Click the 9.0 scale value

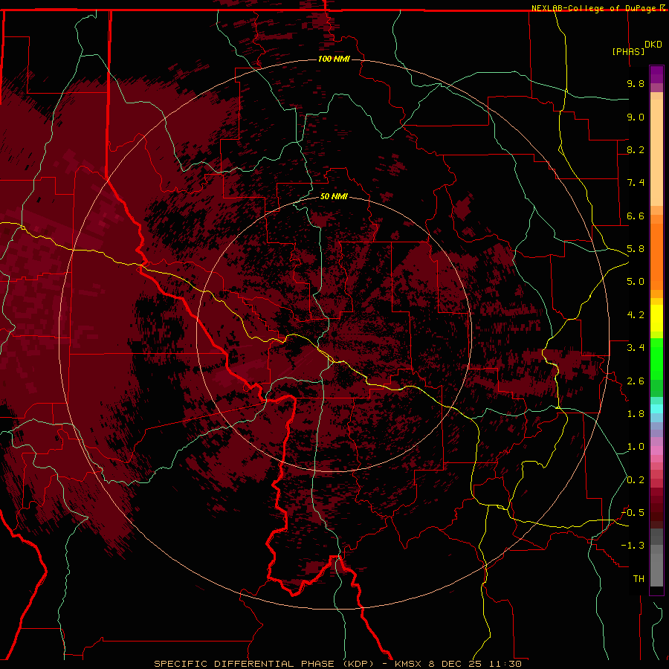[x=636, y=117]
